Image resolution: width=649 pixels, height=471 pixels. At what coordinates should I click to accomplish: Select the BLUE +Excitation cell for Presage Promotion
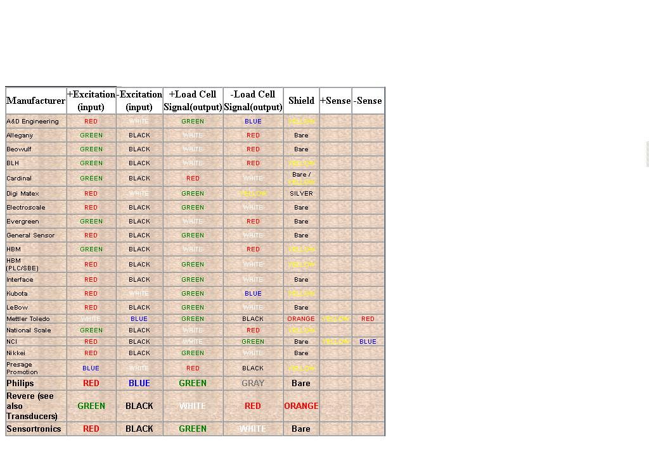point(91,368)
